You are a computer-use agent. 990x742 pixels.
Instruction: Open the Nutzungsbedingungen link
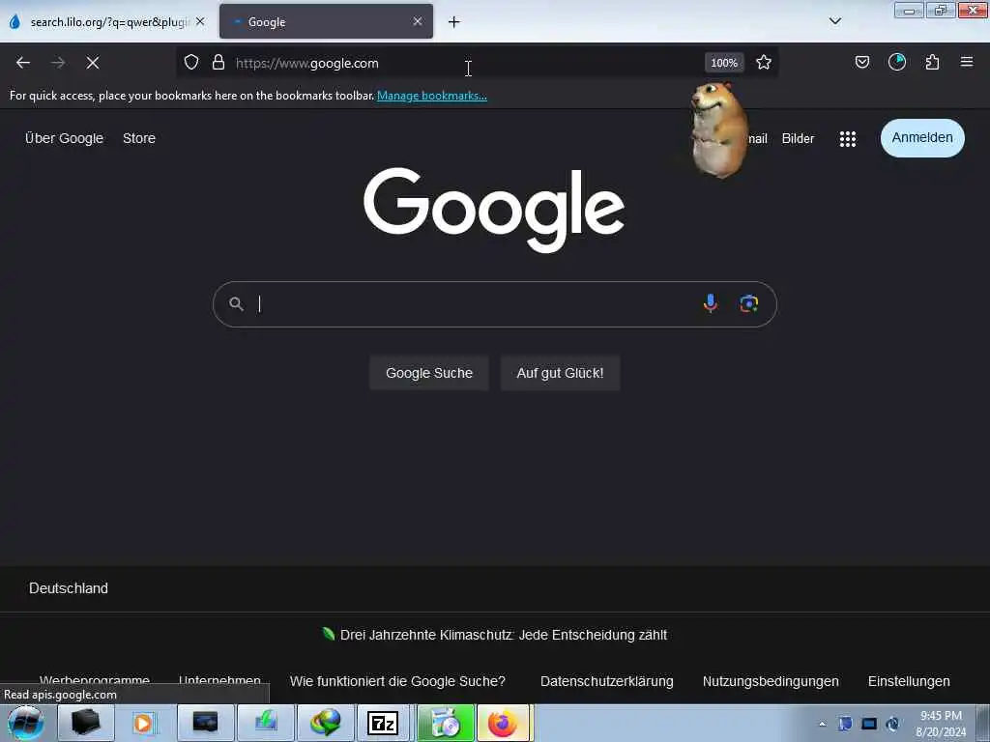[771, 681]
